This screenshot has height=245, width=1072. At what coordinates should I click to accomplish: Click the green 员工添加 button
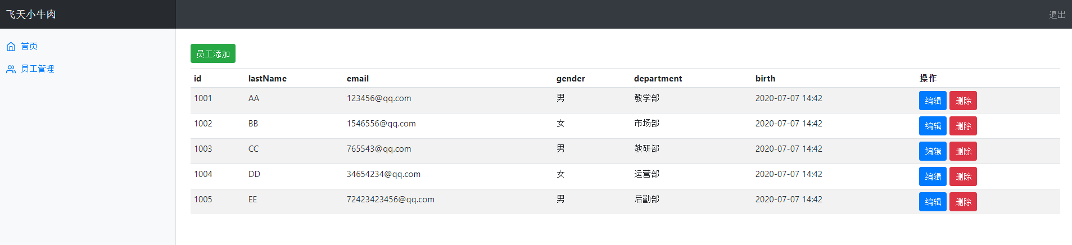[212, 54]
